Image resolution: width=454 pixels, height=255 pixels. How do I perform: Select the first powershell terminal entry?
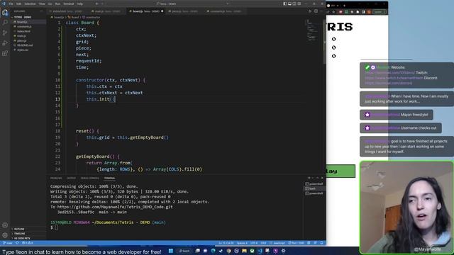(x=314, y=184)
